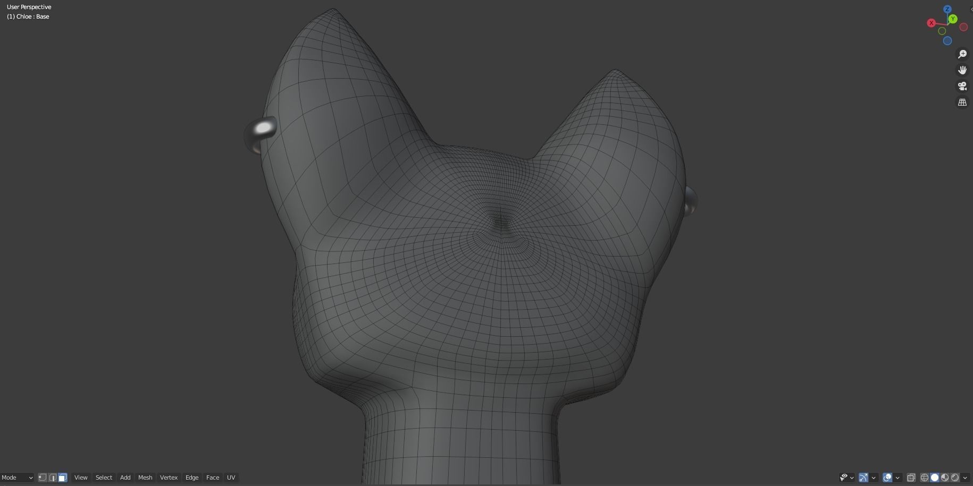Open the Mode dropdown
Screen dimensions: 973x486
(x=16, y=478)
